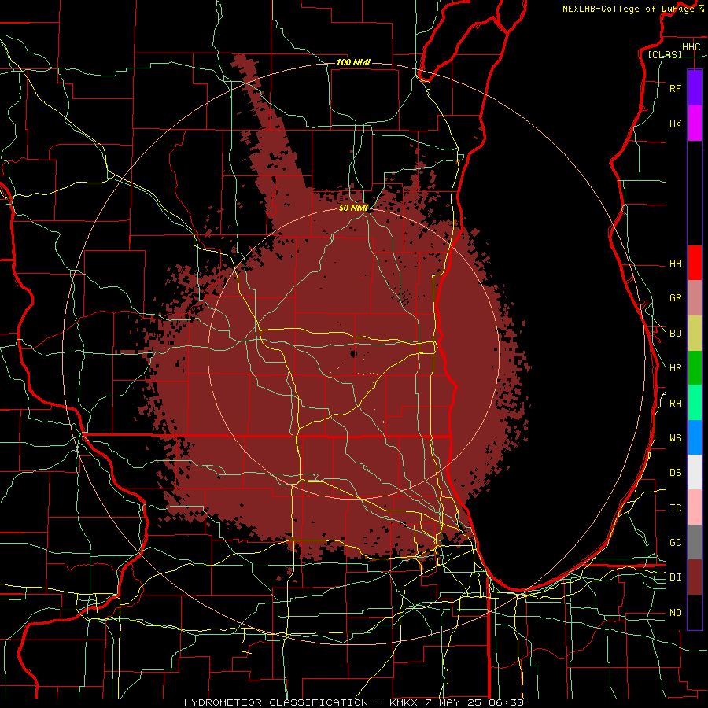708x708 pixels.
Task: Click the "BI" legend label
Action: (675, 577)
